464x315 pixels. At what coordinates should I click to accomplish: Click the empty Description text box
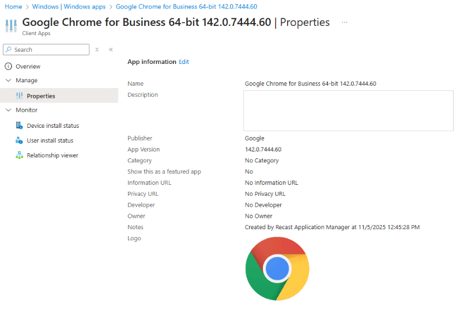(348, 111)
